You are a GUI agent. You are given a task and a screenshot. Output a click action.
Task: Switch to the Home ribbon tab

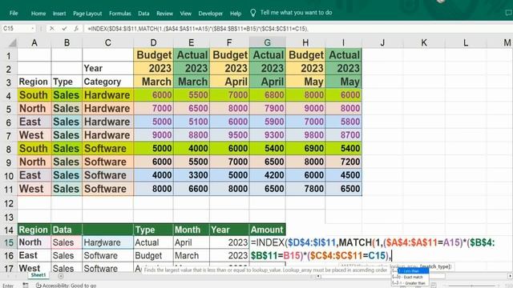click(38, 14)
